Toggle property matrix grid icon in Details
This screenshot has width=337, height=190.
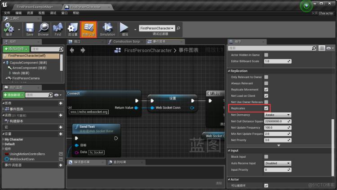(322, 48)
